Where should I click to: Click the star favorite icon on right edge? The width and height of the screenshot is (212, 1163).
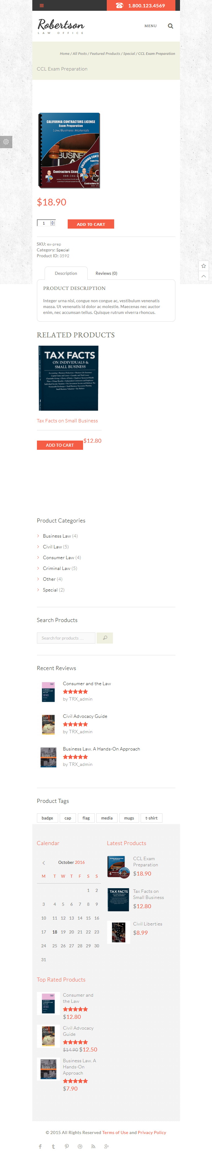[203, 266]
